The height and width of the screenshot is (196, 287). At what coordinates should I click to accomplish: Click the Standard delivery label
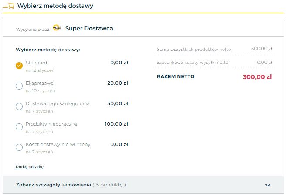36,63
